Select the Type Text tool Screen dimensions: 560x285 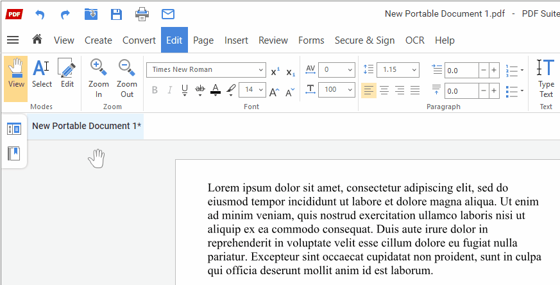coord(546,78)
